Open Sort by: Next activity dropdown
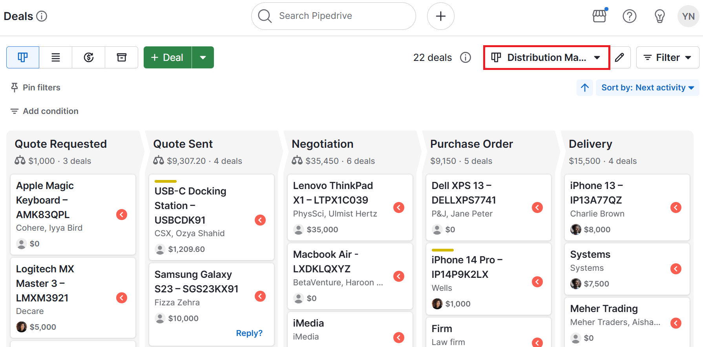703x347 pixels. click(648, 88)
